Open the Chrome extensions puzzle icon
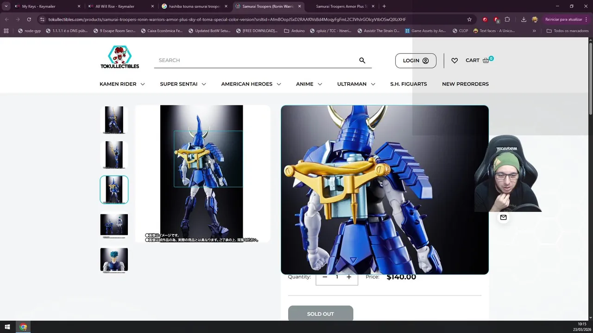 [x=507, y=19]
